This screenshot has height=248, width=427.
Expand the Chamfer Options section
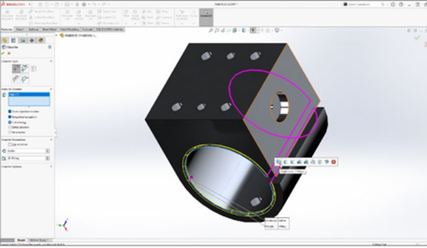[x=51, y=167]
